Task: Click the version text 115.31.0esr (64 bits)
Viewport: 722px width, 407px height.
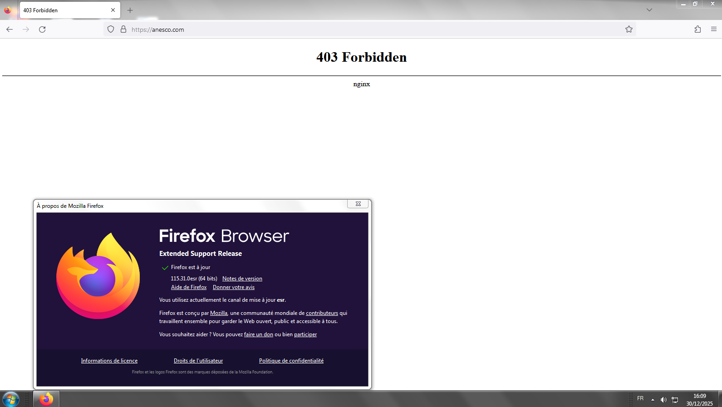Action: (194, 279)
